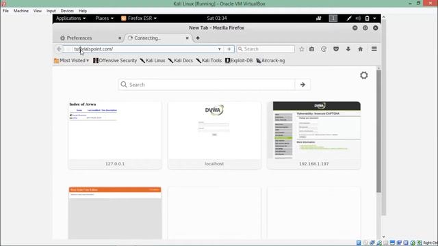Open the Kali Tools bookmark
This screenshot has width=438, height=246.
coord(209,61)
